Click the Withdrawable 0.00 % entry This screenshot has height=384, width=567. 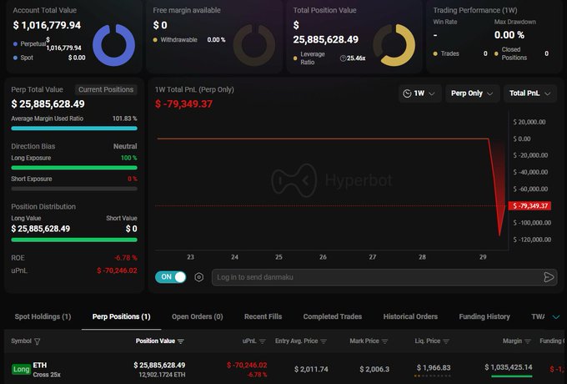pyautogui.click(x=189, y=40)
